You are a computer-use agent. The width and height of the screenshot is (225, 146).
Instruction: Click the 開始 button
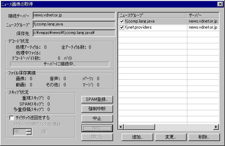point(97,128)
